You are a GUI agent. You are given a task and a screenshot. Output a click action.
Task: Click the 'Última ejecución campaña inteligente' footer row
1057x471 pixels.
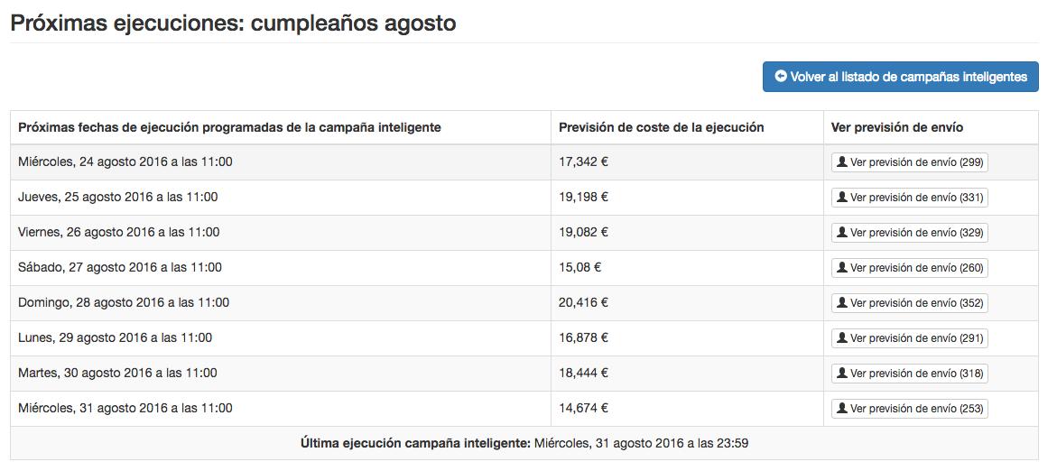(524, 443)
